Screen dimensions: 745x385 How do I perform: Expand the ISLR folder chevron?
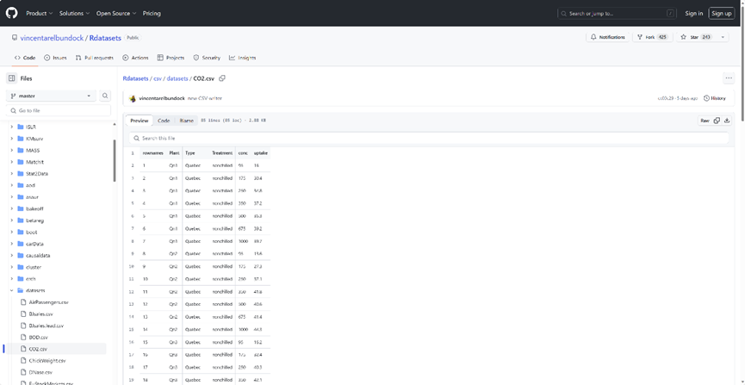(12, 127)
